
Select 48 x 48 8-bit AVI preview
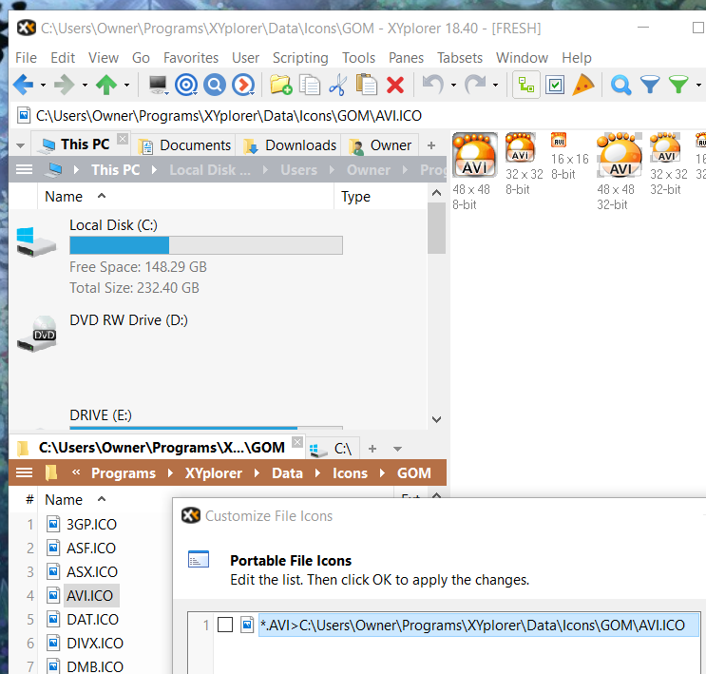[x=475, y=155]
